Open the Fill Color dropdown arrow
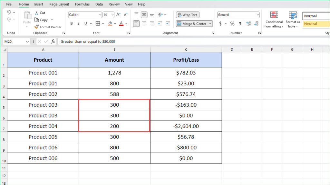The width and height of the screenshot is (330, 185). click(x=115, y=23)
